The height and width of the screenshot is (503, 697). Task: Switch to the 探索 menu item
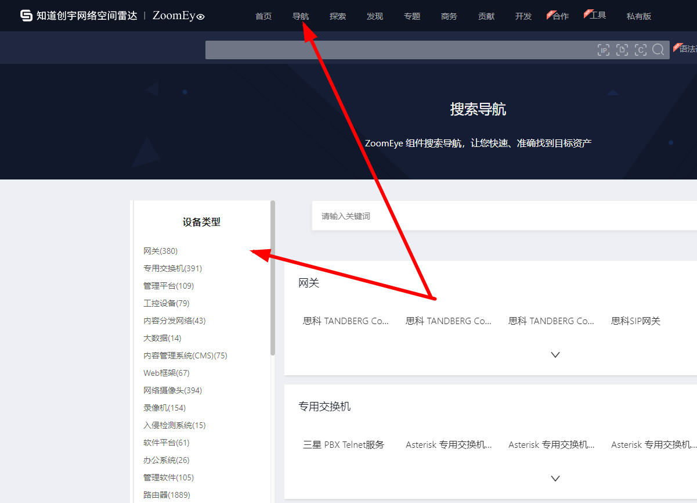coord(338,16)
